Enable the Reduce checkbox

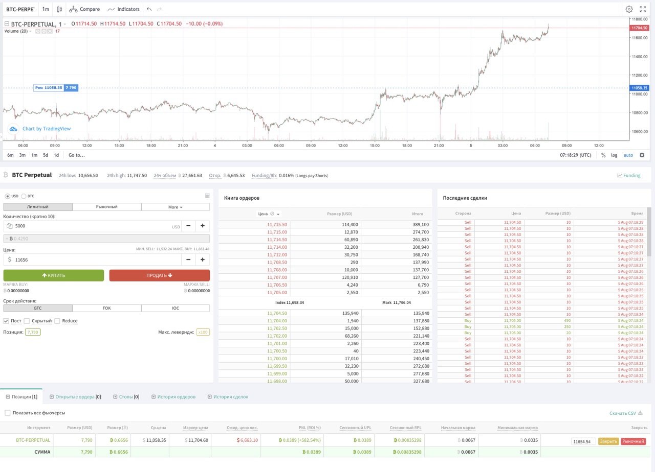coord(57,321)
